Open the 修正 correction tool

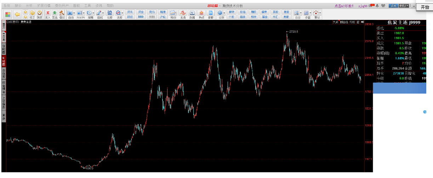pos(32,14)
